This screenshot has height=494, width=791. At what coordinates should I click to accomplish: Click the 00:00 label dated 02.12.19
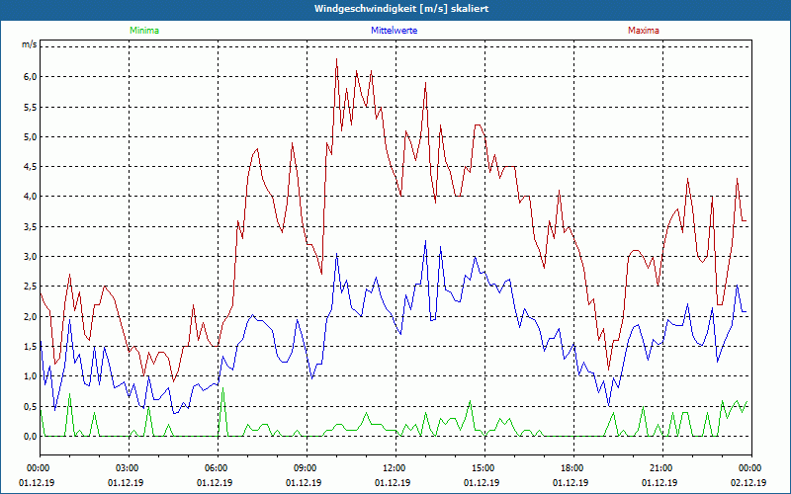(751, 468)
